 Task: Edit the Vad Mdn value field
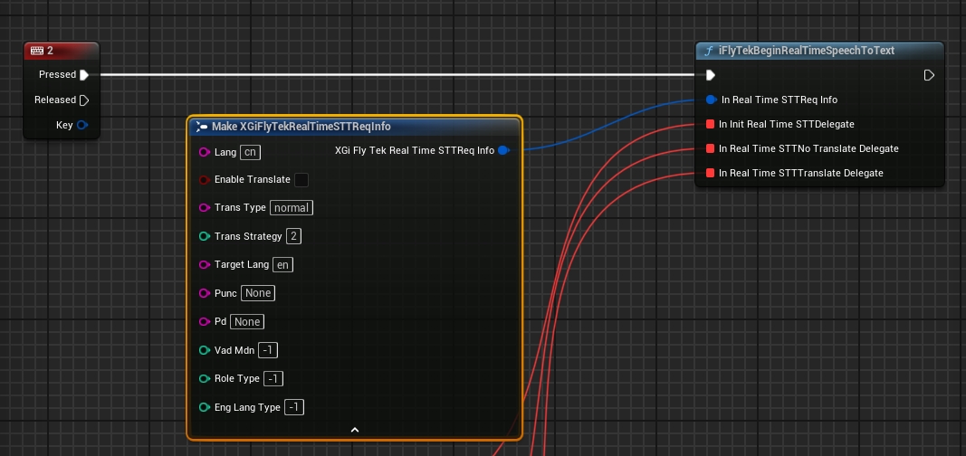click(268, 350)
